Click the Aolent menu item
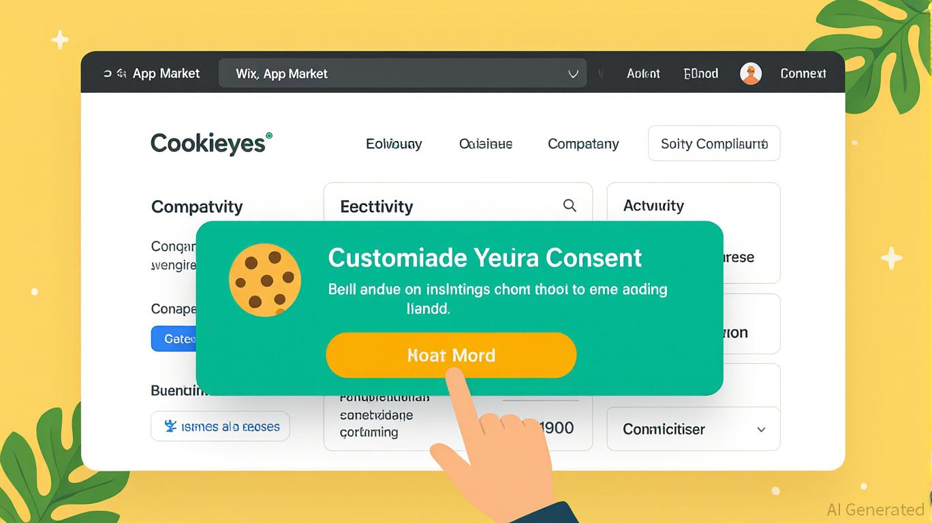Image resolution: width=932 pixels, height=523 pixels. [643, 74]
